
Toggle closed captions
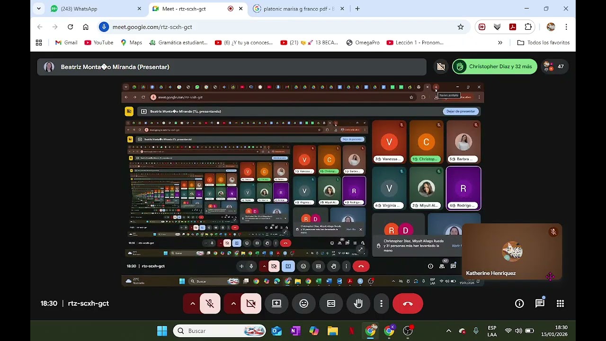(x=331, y=304)
